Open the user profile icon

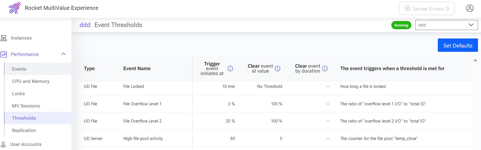(470, 8)
